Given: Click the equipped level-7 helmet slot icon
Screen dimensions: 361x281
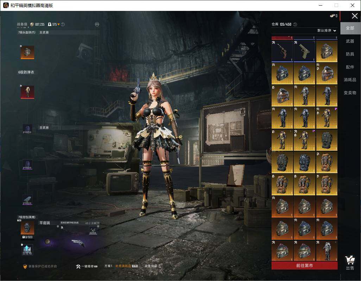Looking at the screenshot, I should tap(27, 52).
